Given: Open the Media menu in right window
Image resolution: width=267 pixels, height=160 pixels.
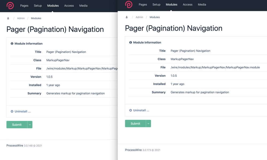Looking at the screenshot, I should coord(202,5).
